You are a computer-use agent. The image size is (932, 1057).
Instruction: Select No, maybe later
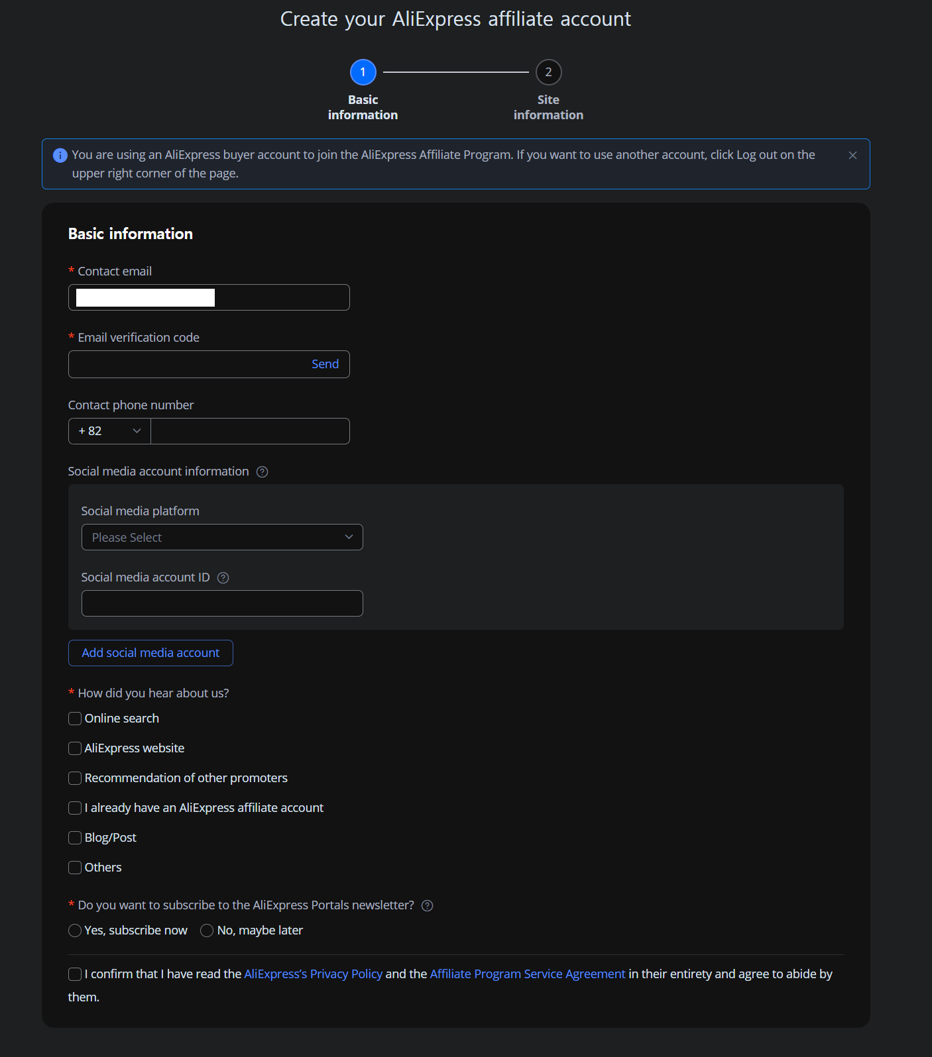207,931
